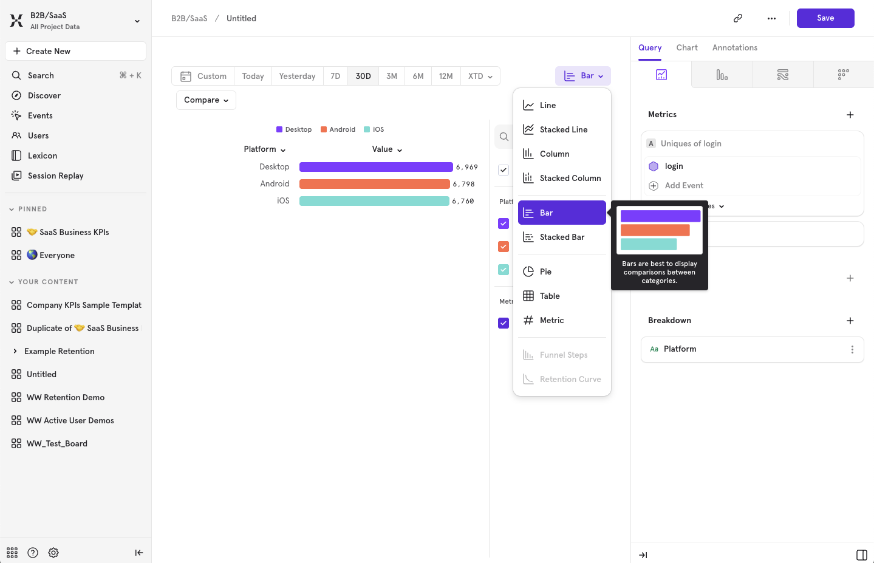Select Stacked Bar from the chart menu
The image size is (874, 563).
560,237
